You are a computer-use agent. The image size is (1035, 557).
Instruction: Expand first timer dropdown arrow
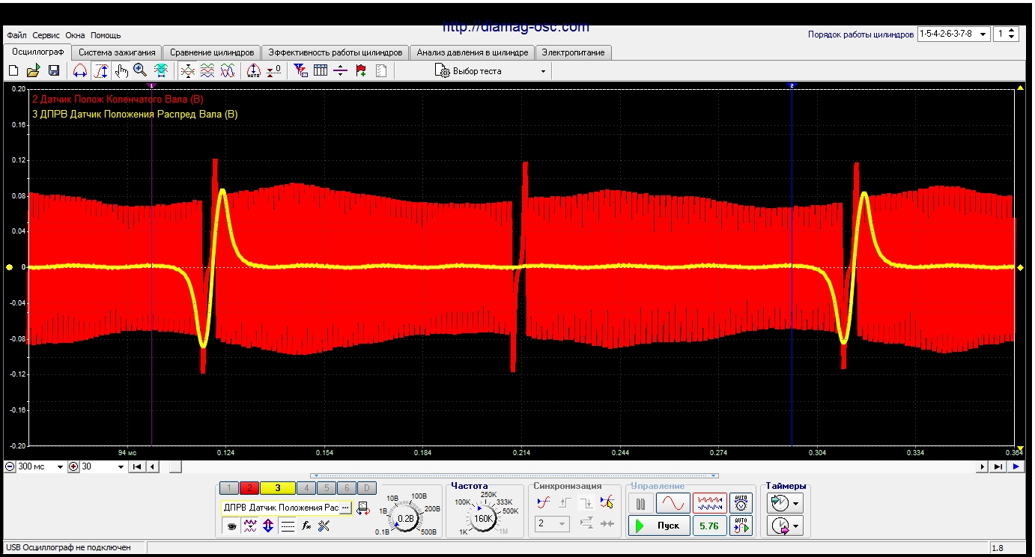pyautogui.click(x=796, y=503)
